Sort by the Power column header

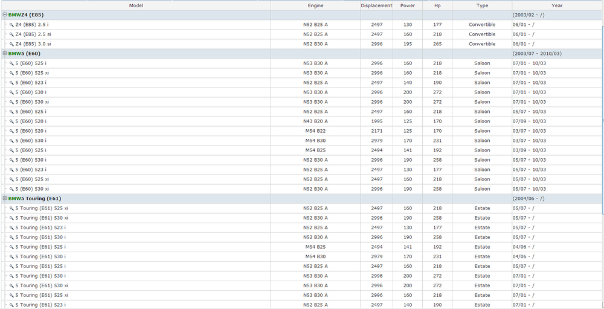click(x=408, y=5)
